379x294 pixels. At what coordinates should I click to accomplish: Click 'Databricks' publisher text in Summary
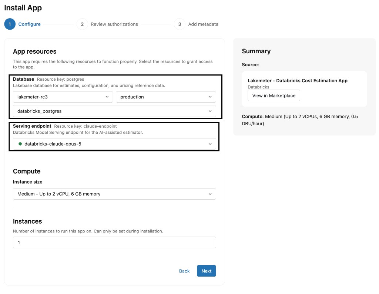[x=258, y=87]
